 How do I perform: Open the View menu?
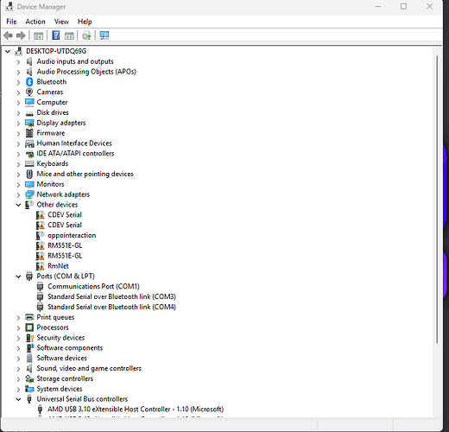(x=61, y=22)
